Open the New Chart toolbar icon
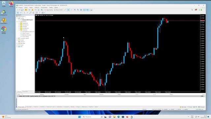 [17, 10]
